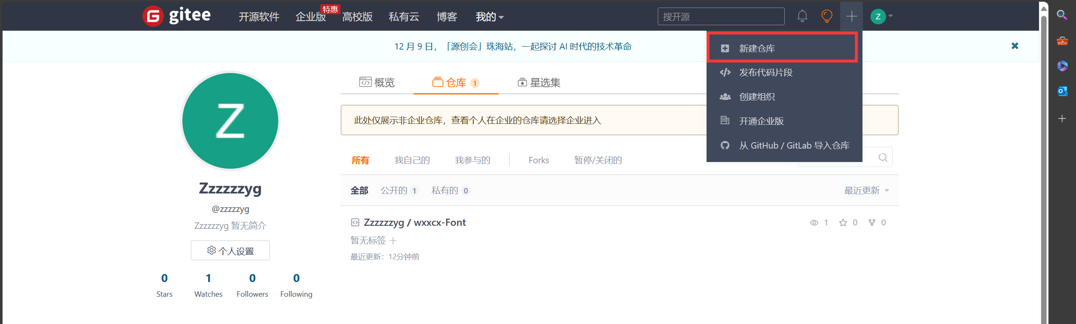
Task: Star the wxxcx-Font repository
Action: (x=843, y=222)
